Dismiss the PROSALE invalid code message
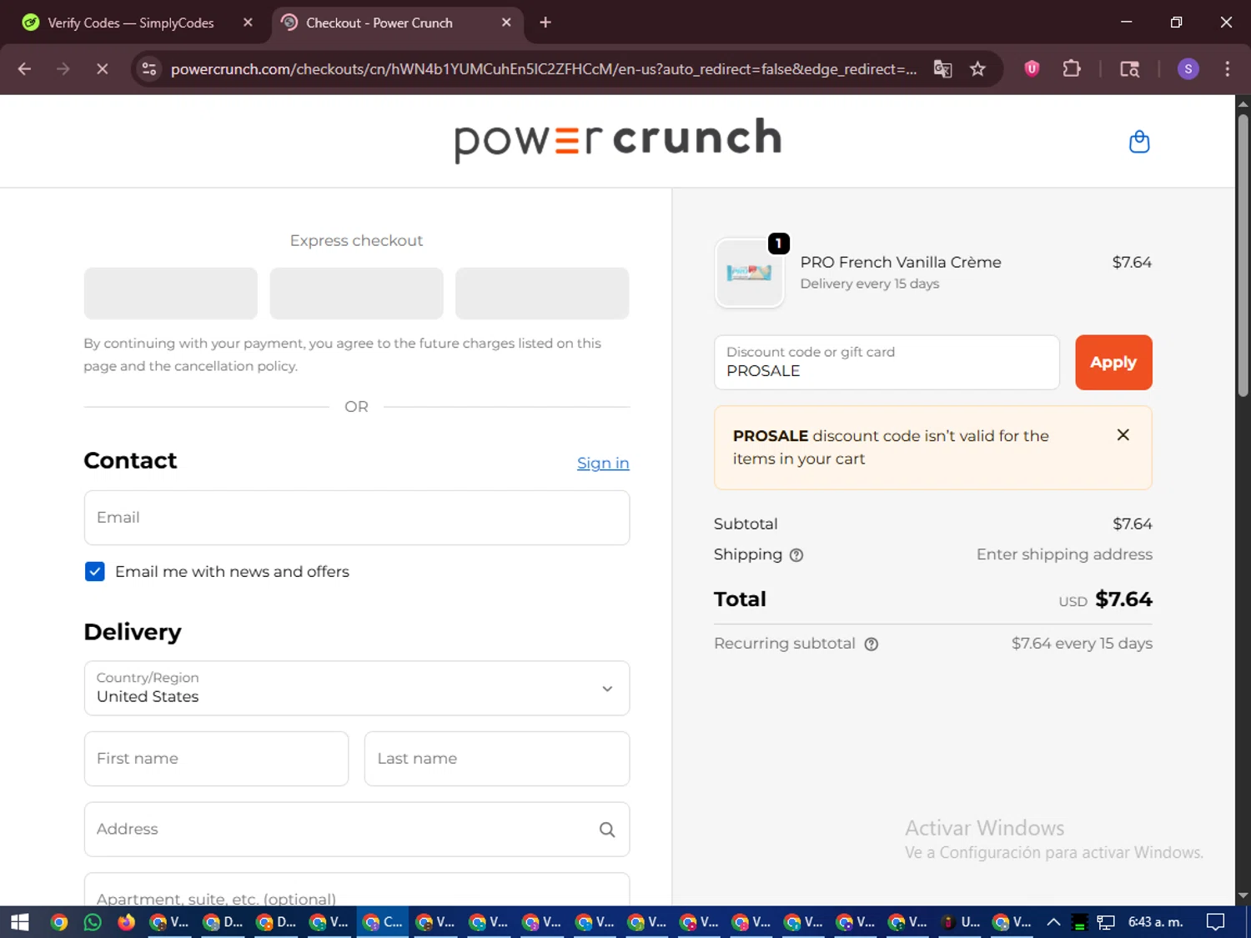The height and width of the screenshot is (938, 1251). [1123, 434]
